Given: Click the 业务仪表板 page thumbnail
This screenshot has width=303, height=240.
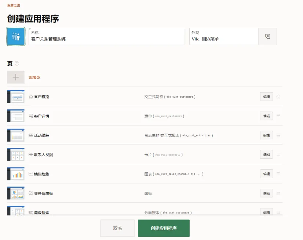Looking at the screenshot, I should [x=16, y=193].
